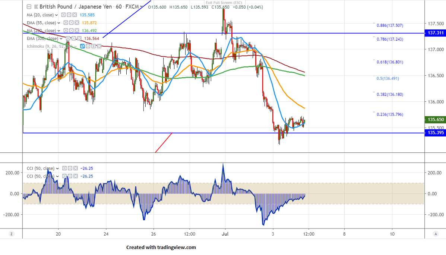Image resolution: width=446 pixels, height=255 pixels.
Task: Hide the EMA (55, close) indicator
Action: pos(66,23)
